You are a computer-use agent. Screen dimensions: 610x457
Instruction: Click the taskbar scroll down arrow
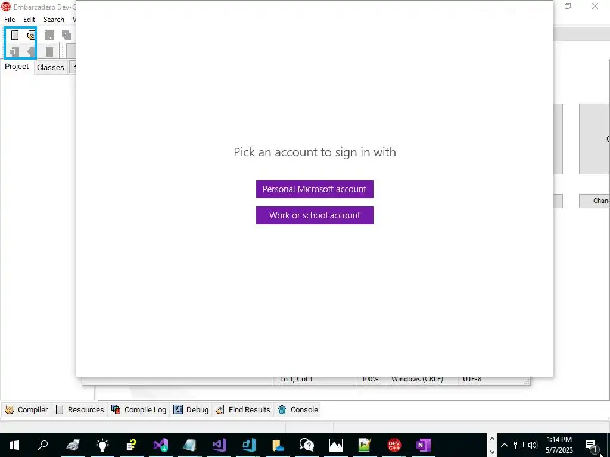492,452
